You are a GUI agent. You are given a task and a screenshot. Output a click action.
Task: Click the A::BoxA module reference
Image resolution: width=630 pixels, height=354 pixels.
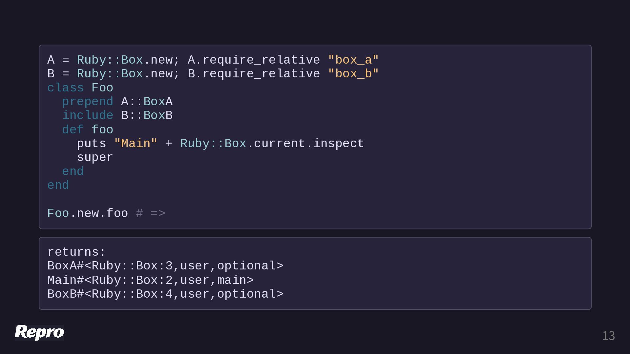pos(147,102)
